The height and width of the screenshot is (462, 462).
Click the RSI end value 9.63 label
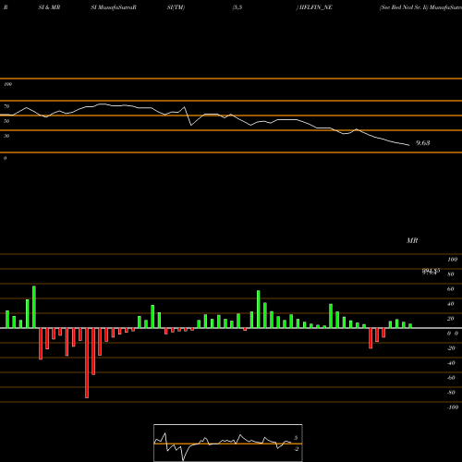(423, 143)
